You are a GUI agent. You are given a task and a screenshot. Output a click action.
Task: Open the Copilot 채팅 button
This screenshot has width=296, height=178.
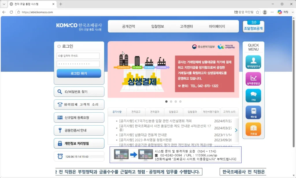click(x=283, y=12)
